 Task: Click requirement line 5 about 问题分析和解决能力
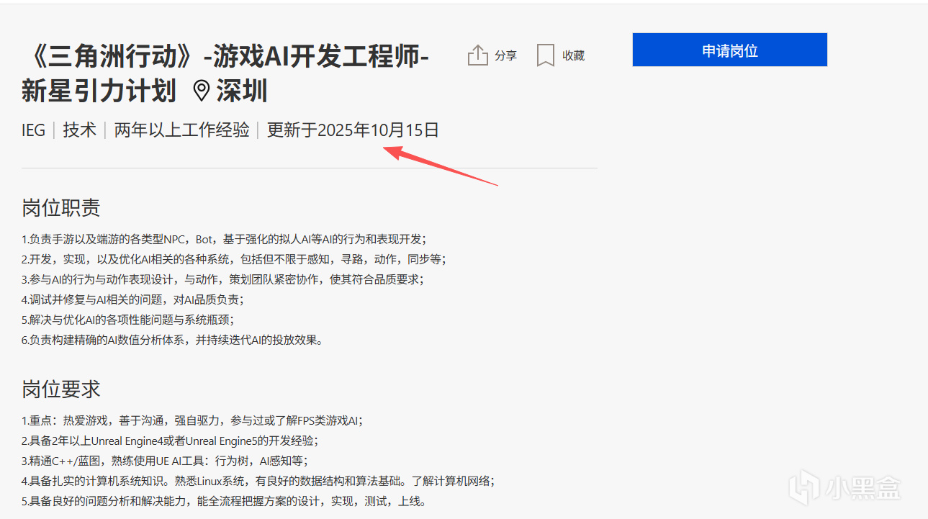(x=224, y=501)
